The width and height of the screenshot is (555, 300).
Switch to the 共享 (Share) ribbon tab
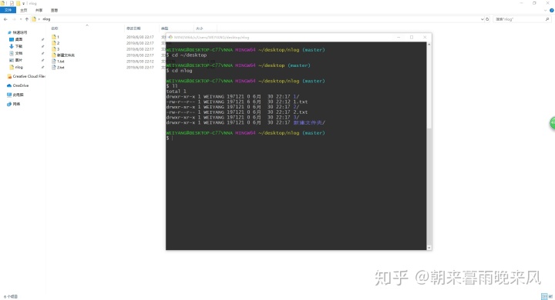[39, 10]
